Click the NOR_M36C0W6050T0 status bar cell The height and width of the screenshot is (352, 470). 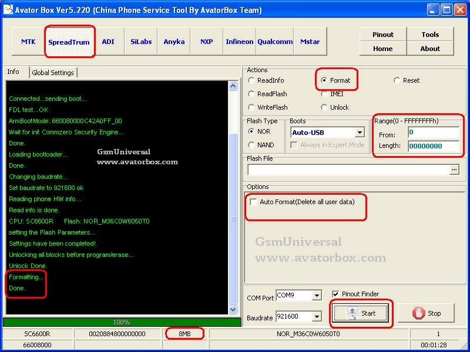pos(308,333)
